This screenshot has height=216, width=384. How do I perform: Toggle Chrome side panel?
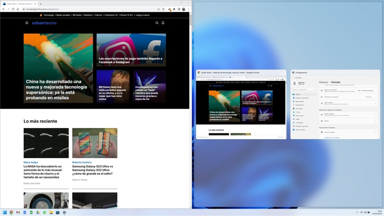[x=179, y=9]
